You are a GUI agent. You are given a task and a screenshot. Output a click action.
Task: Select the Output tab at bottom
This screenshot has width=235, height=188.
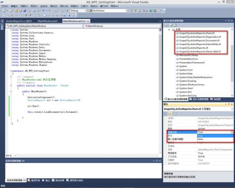point(46,181)
